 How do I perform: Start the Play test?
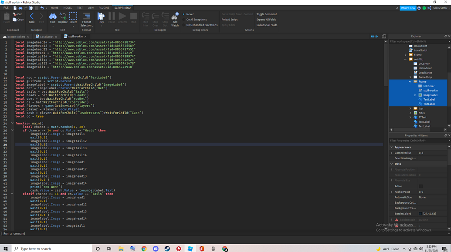(101, 18)
